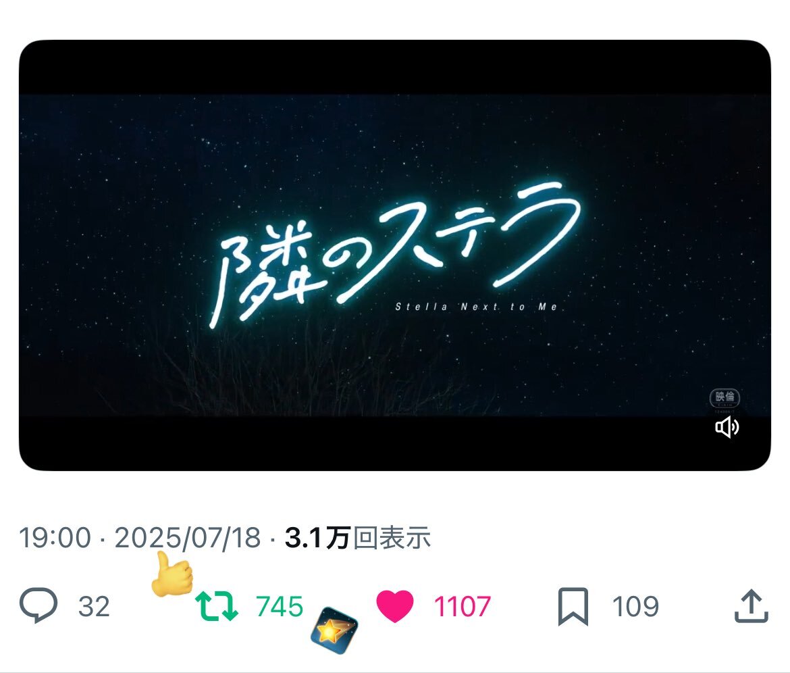
Task: Click the thumbs up emoji sticker
Action: [x=172, y=575]
